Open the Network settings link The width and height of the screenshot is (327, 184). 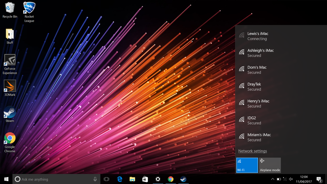pyautogui.click(x=253, y=151)
